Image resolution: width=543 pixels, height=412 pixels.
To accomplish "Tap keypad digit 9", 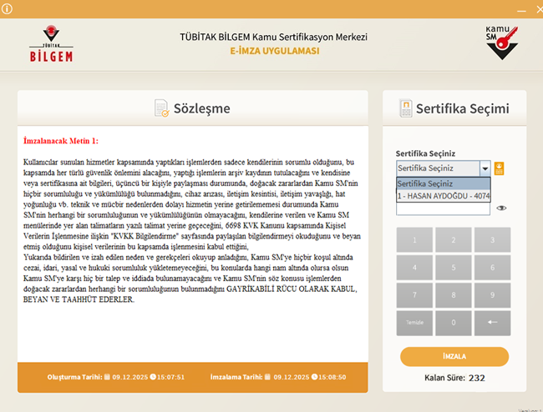I will coord(492,295).
